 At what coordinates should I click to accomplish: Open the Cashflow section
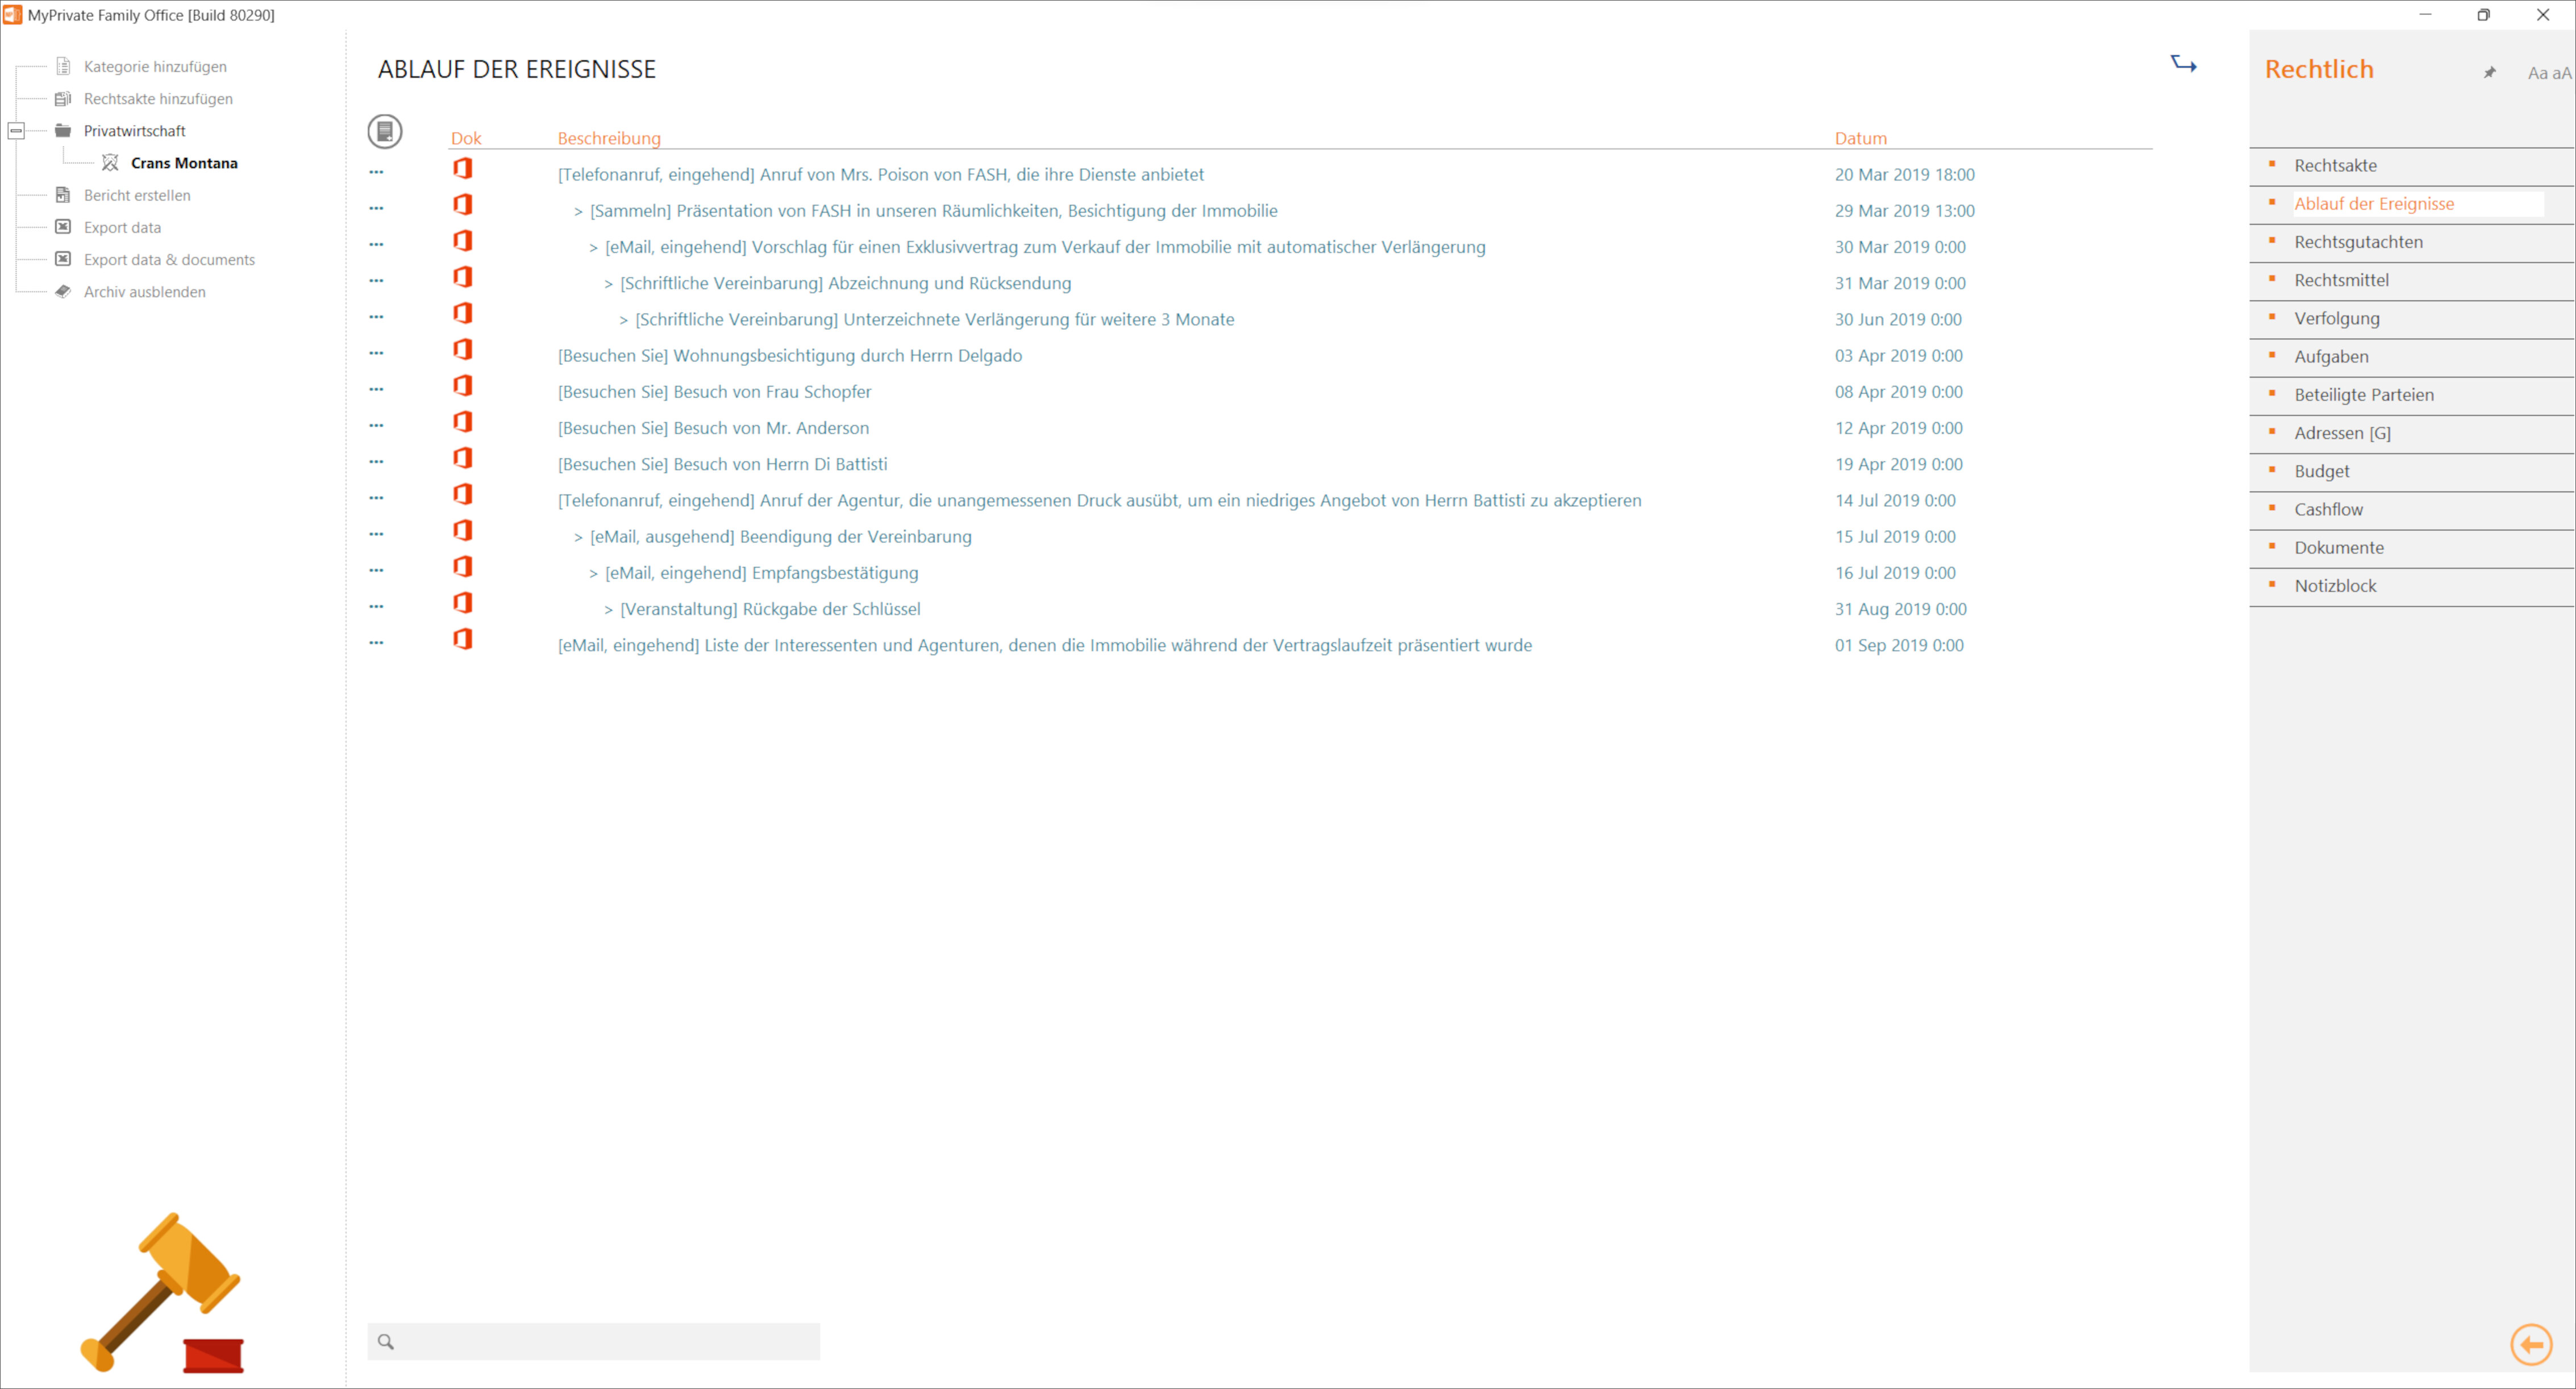2328,509
